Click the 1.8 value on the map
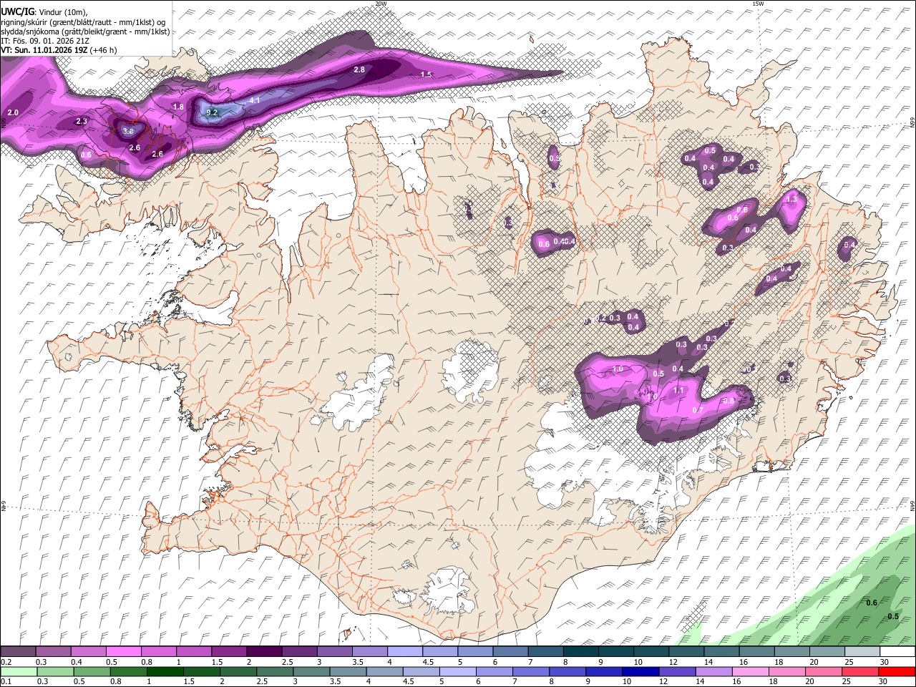Screen dimensions: 916x687 click(x=178, y=107)
